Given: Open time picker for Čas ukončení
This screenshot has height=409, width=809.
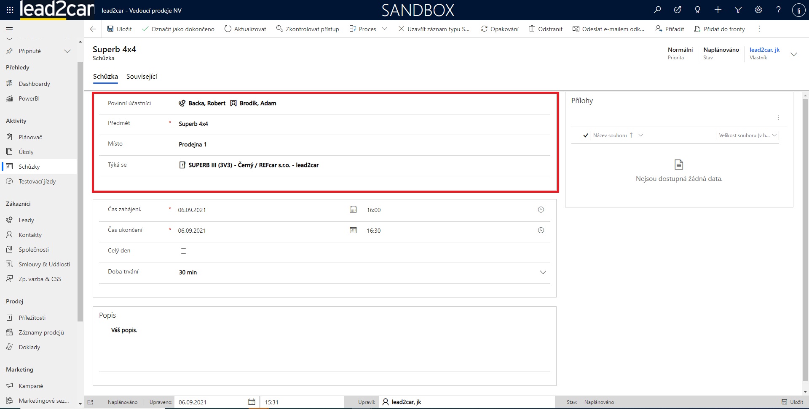Looking at the screenshot, I should point(541,230).
